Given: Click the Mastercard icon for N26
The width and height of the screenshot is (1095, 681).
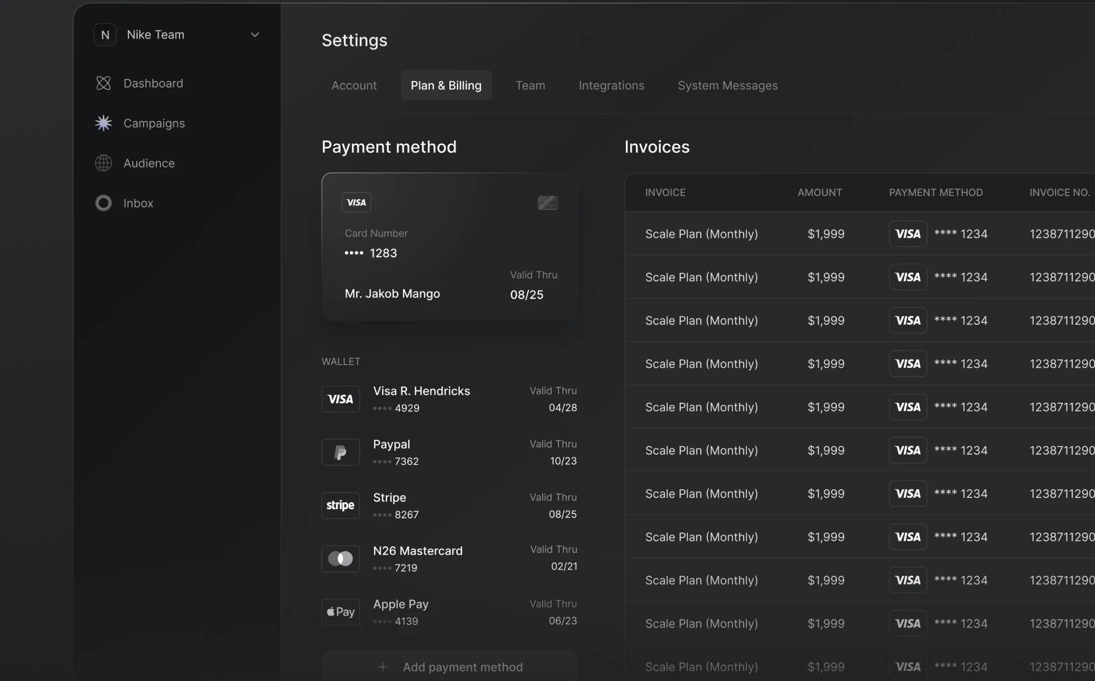Looking at the screenshot, I should (x=340, y=559).
